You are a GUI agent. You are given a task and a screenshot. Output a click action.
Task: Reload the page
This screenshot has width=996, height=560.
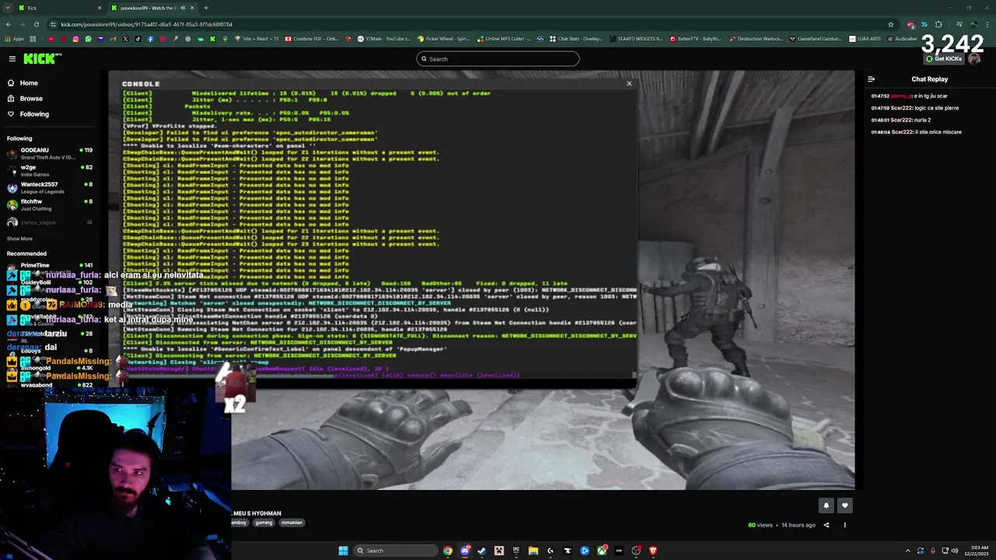point(36,24)
